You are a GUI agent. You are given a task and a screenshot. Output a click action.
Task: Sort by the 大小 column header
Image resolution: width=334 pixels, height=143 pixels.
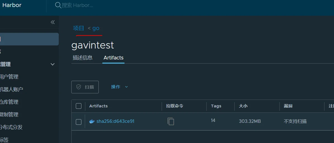point(243,106)
